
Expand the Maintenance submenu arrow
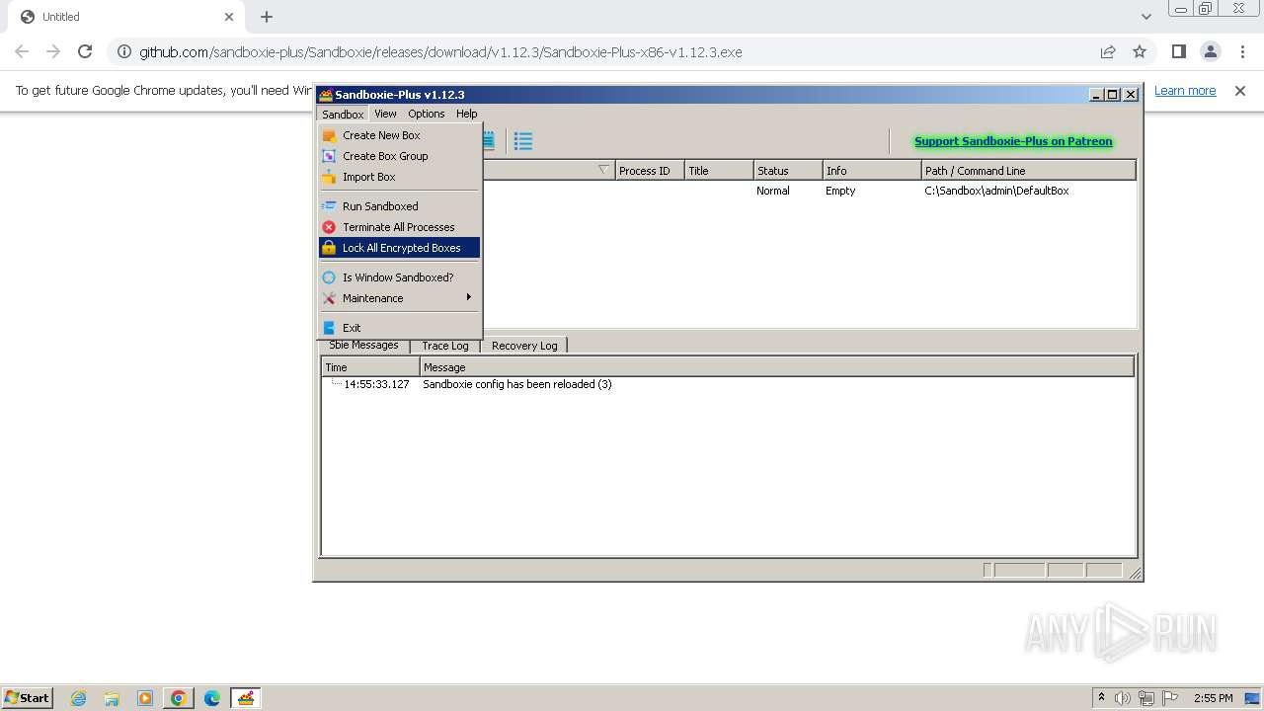[x=469, y=297]
